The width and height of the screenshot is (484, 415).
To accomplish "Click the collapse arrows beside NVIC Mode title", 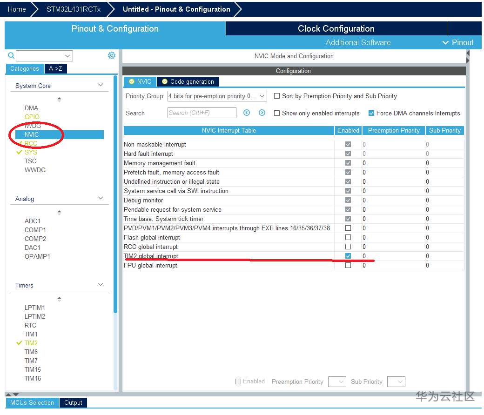I will pyautogui.click(x=468, y=57).
